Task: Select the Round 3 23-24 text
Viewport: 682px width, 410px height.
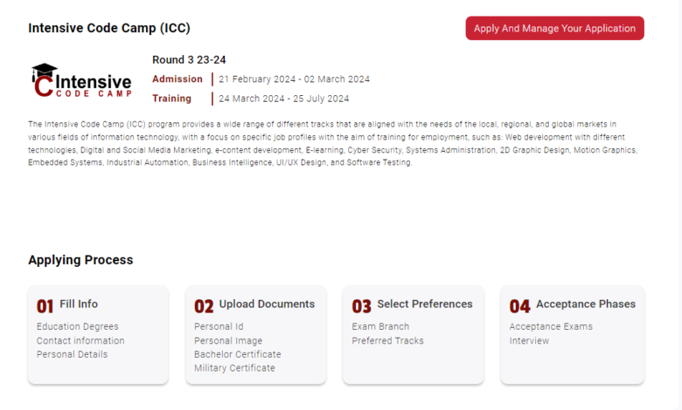Action: [x=189, y=60]
